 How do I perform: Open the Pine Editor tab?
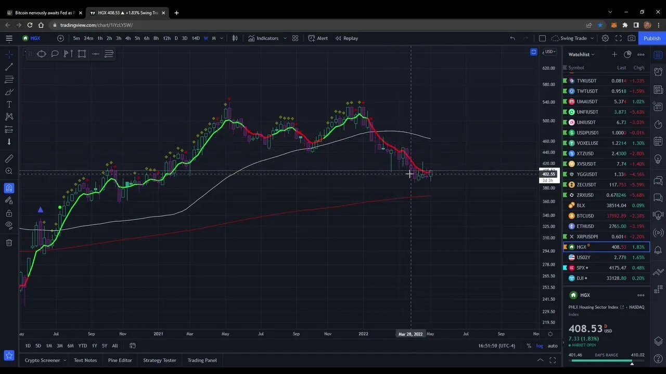pos(120,360)
